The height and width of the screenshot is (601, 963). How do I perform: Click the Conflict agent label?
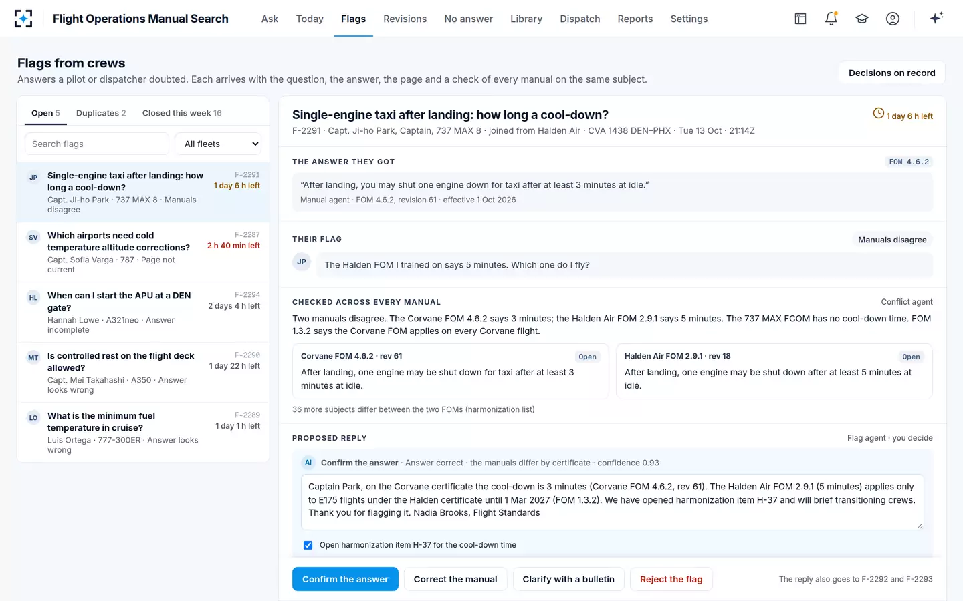click(906, 302)
